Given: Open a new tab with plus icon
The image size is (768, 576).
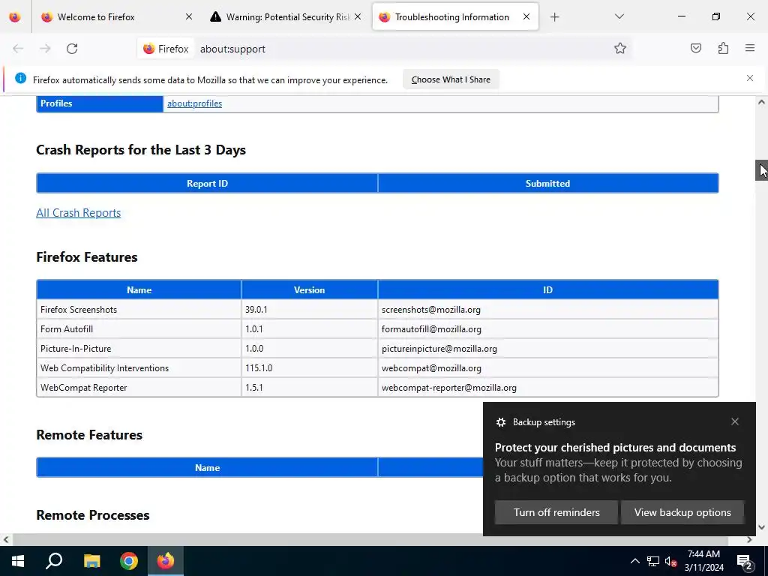Looking at the screenshot, I should click(x=554, y=17).
